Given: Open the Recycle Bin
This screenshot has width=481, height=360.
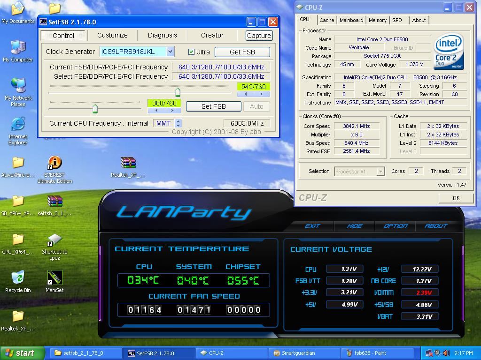Looking at the screenshot, I should (18, 281).
